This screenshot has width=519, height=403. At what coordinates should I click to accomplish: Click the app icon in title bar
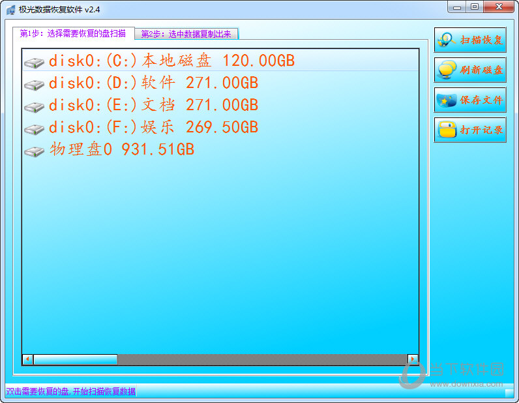tap(10, 10)
